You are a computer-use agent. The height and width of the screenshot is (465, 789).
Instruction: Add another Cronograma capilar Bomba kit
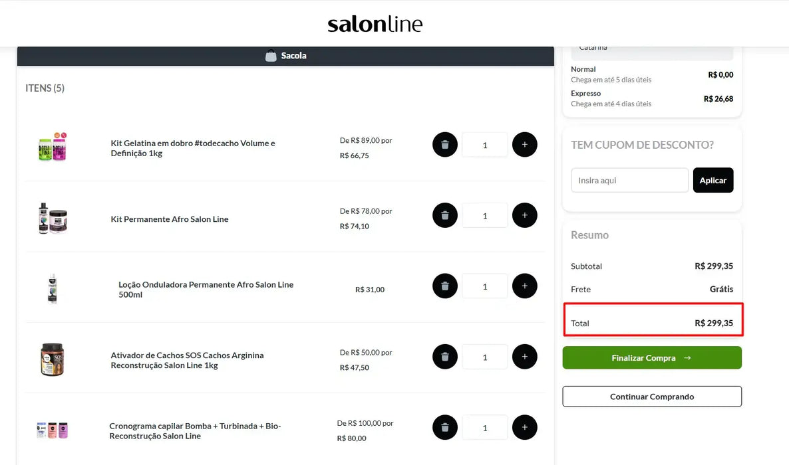point(524,428)
